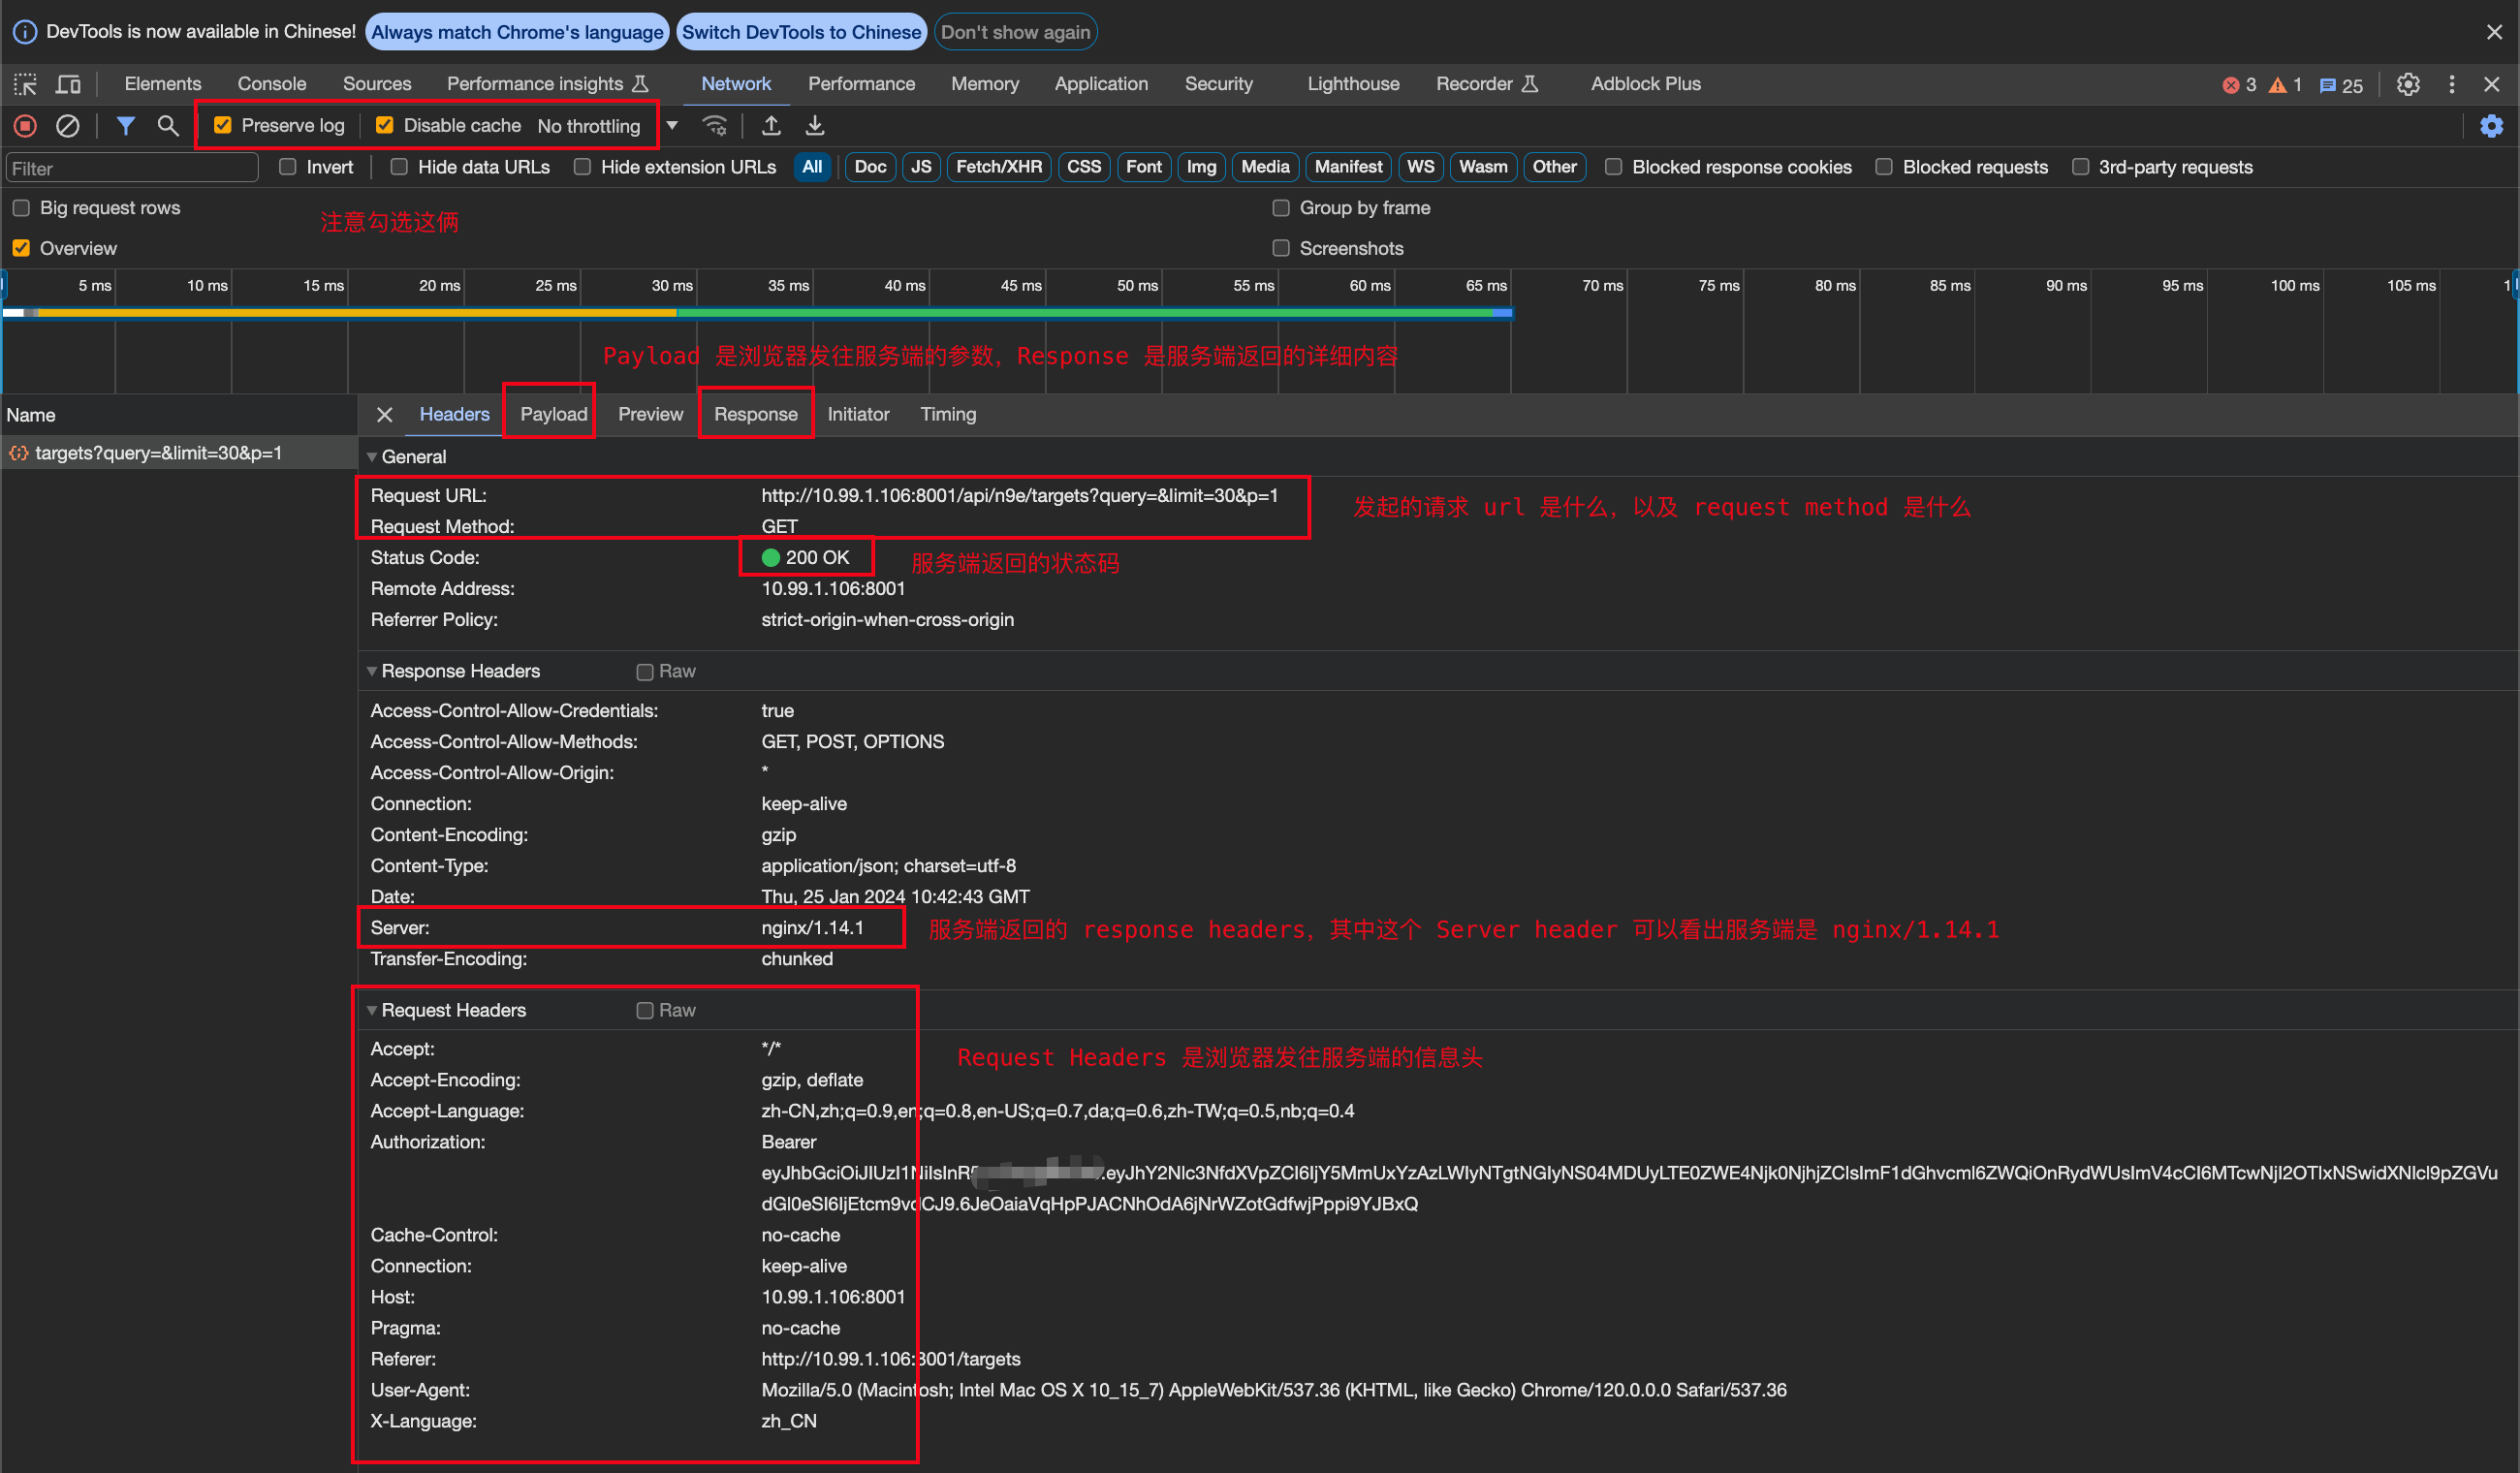The width and height of the screenshot is (2520, 1473).
Task: Click the 40 ms mark on timeline overview
Action: coord(904,286)
